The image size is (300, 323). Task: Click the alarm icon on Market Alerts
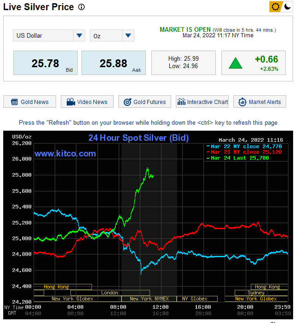pos(242,102)
